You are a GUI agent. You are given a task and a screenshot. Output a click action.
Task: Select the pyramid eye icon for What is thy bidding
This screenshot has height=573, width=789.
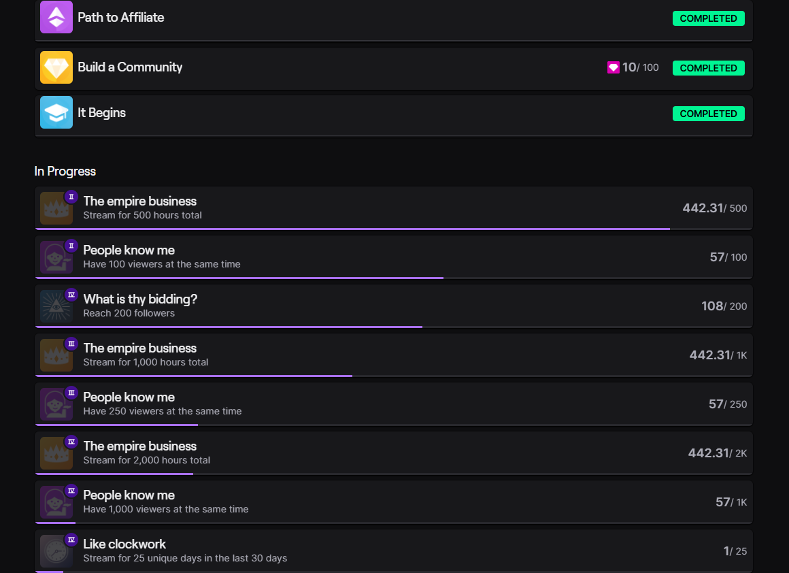56,306
